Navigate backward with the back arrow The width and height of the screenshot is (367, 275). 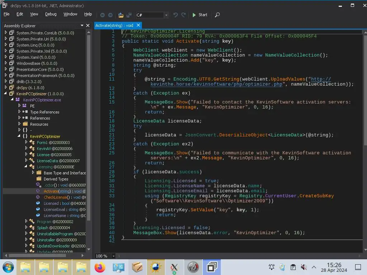coord(102,15)
